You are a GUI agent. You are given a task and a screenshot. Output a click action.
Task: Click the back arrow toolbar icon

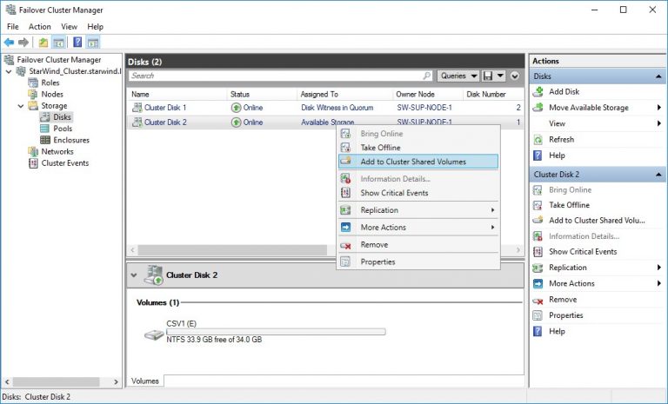(9, 42)
